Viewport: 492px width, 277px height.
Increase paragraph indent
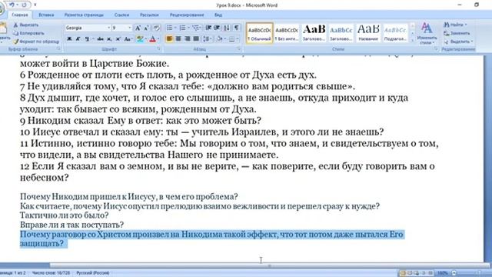[217, 28]
